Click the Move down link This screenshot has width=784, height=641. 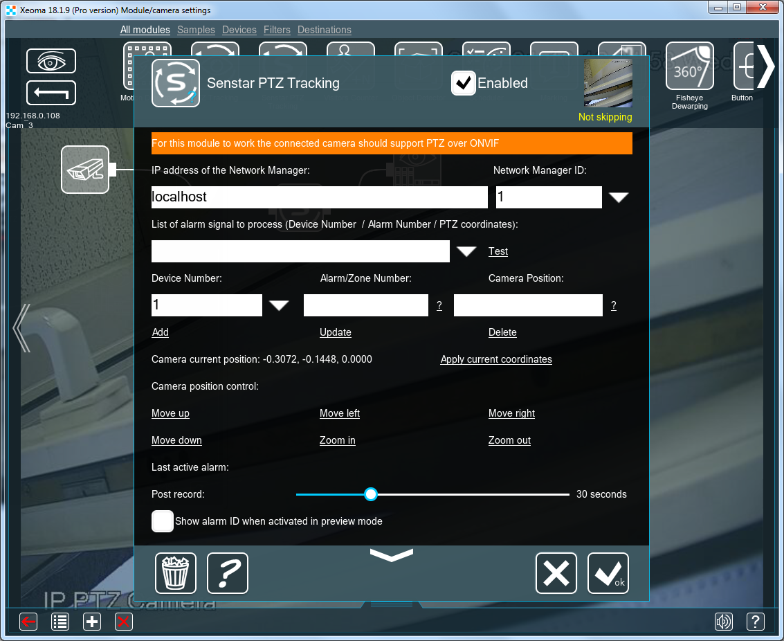click(176, 440)
